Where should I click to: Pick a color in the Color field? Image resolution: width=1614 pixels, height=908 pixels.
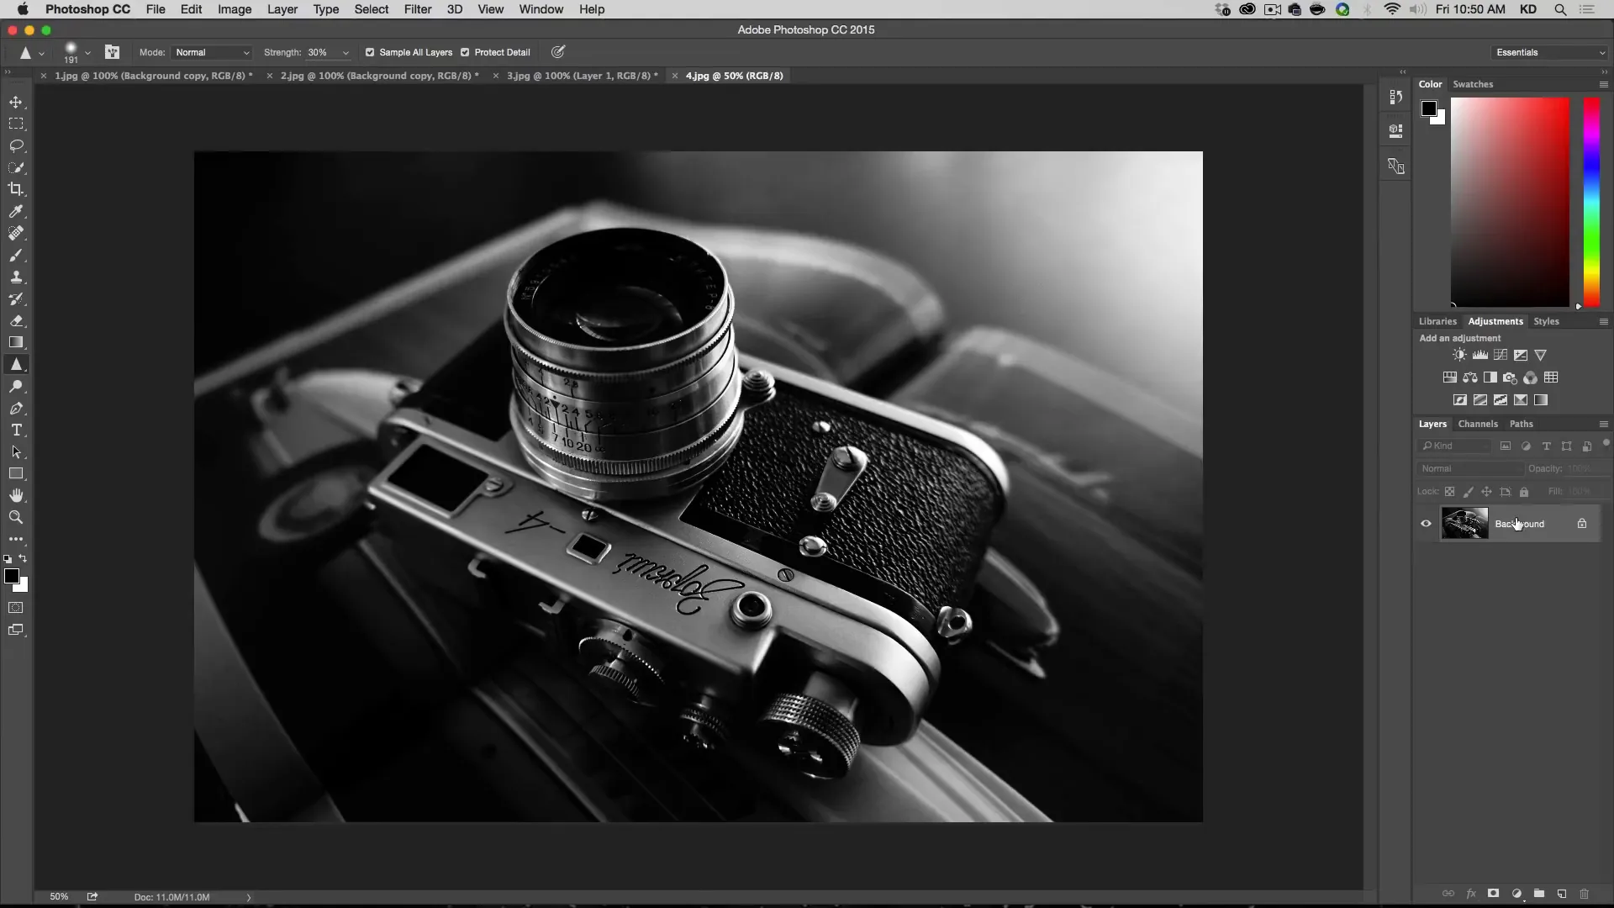tap(1510, 202)
